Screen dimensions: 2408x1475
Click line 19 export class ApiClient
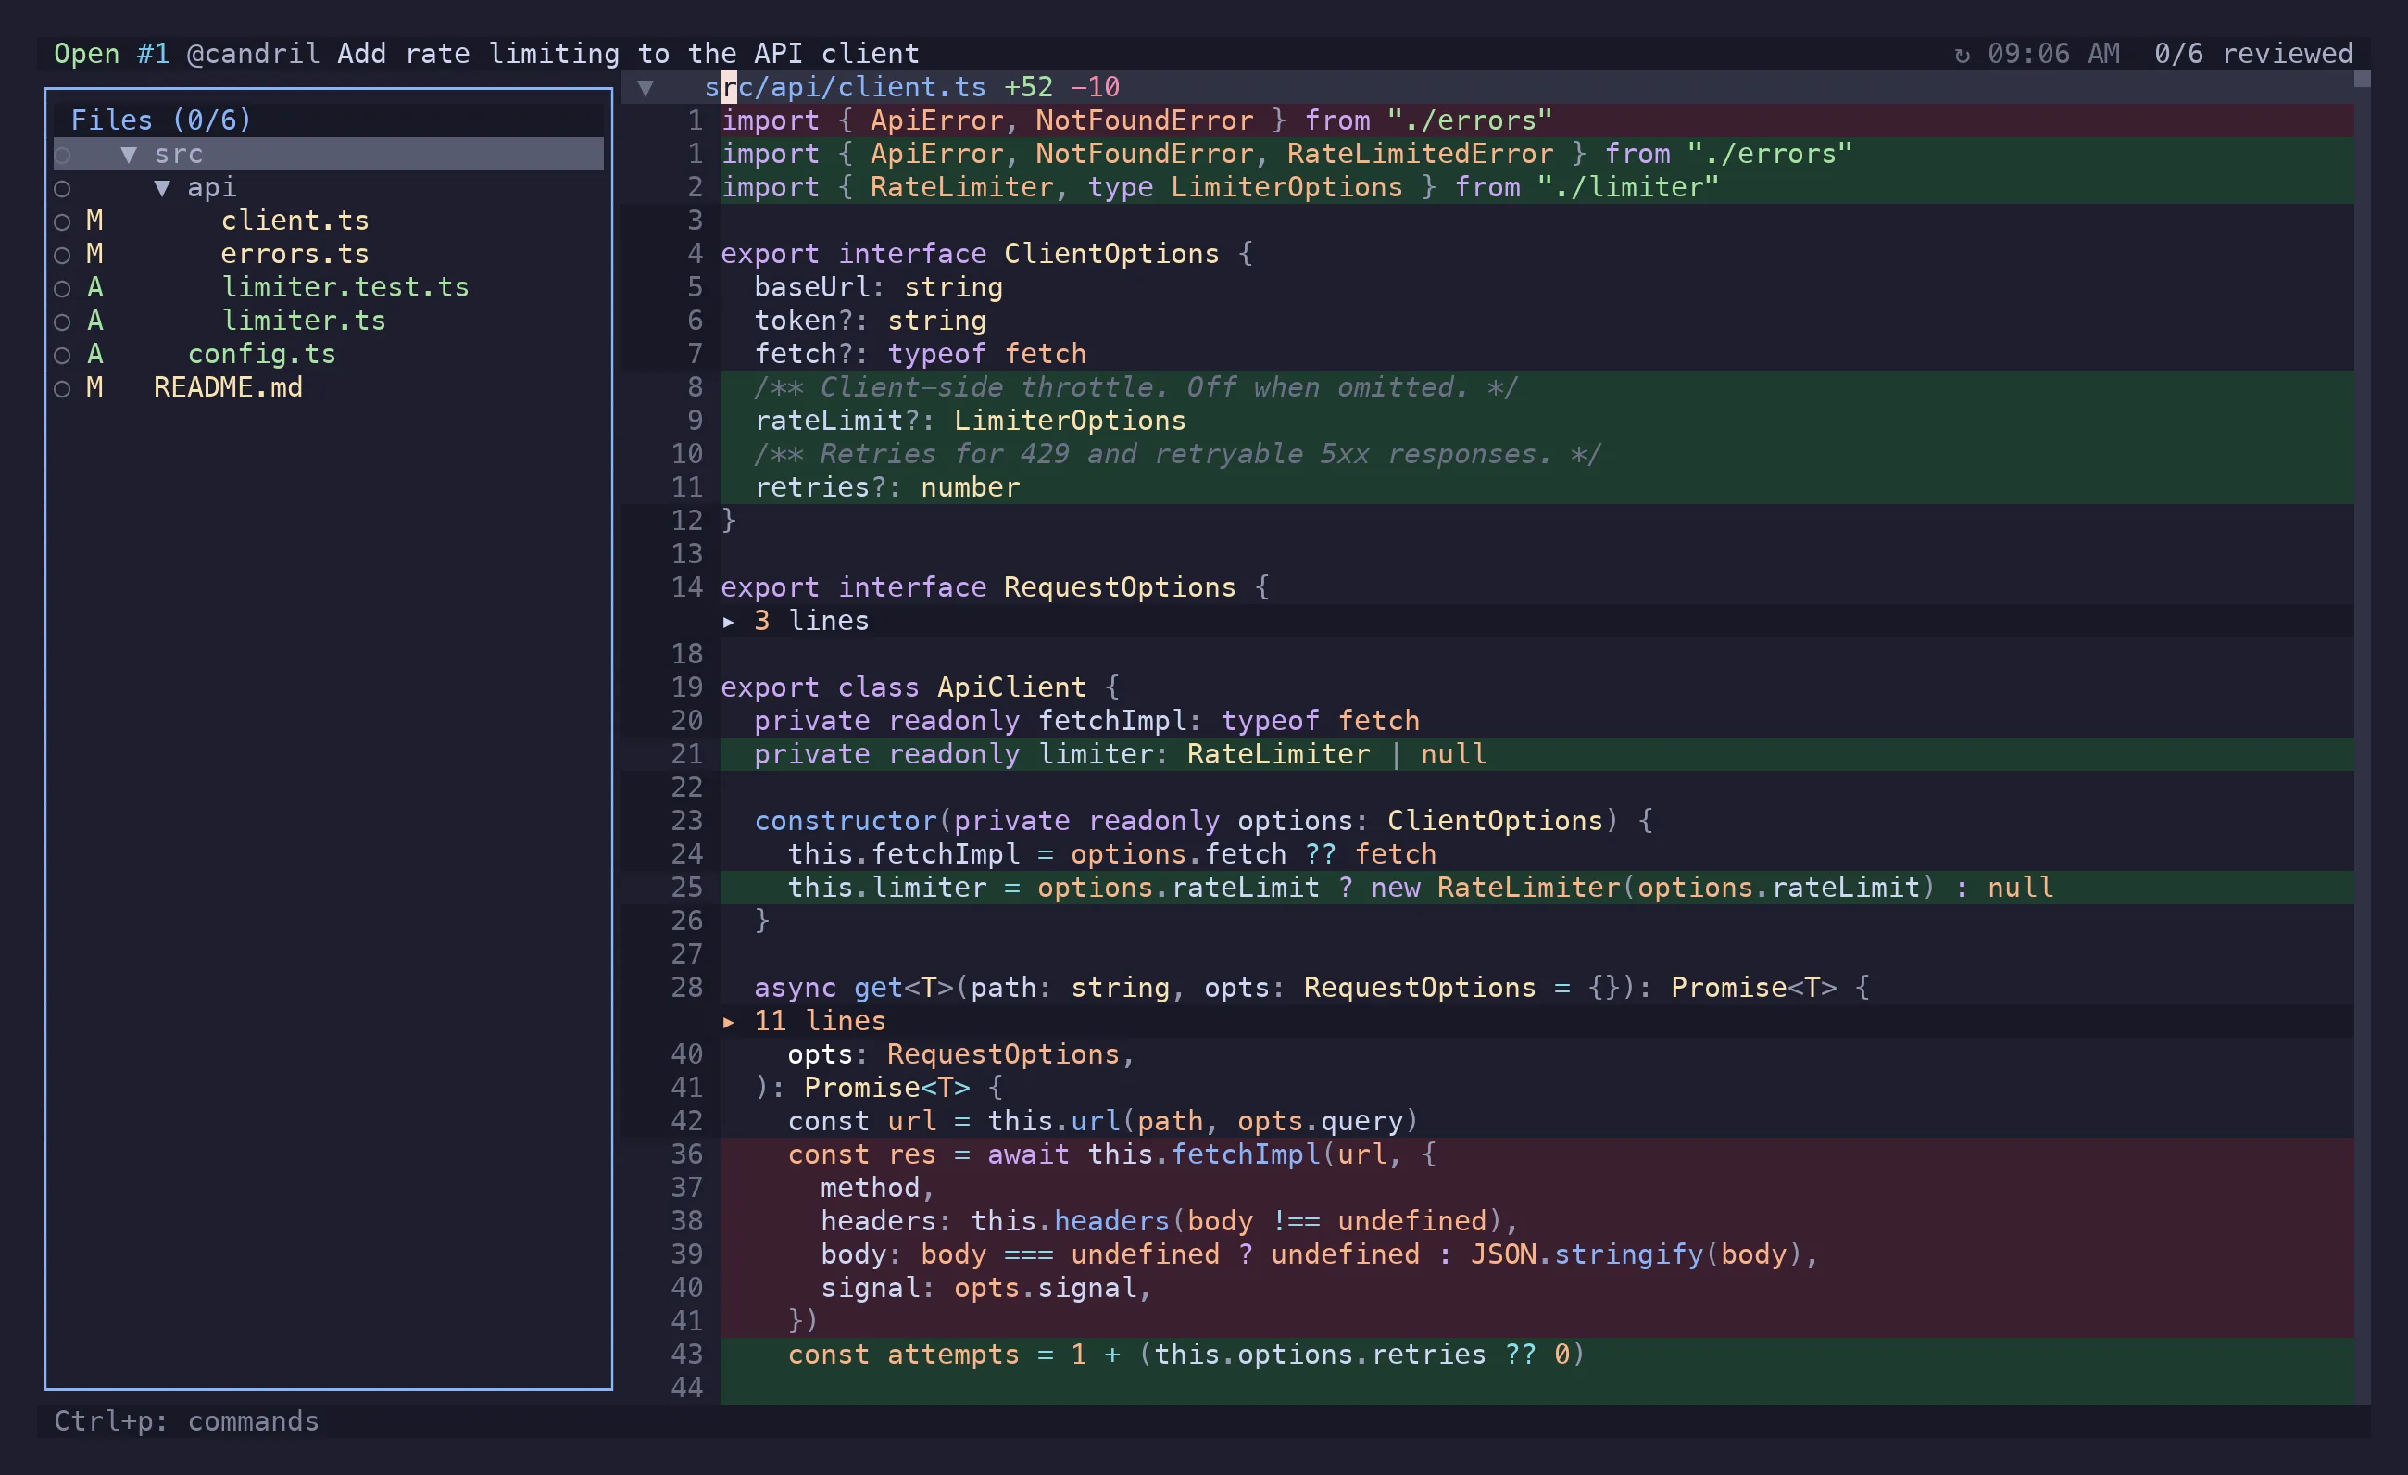[1537, 688]
